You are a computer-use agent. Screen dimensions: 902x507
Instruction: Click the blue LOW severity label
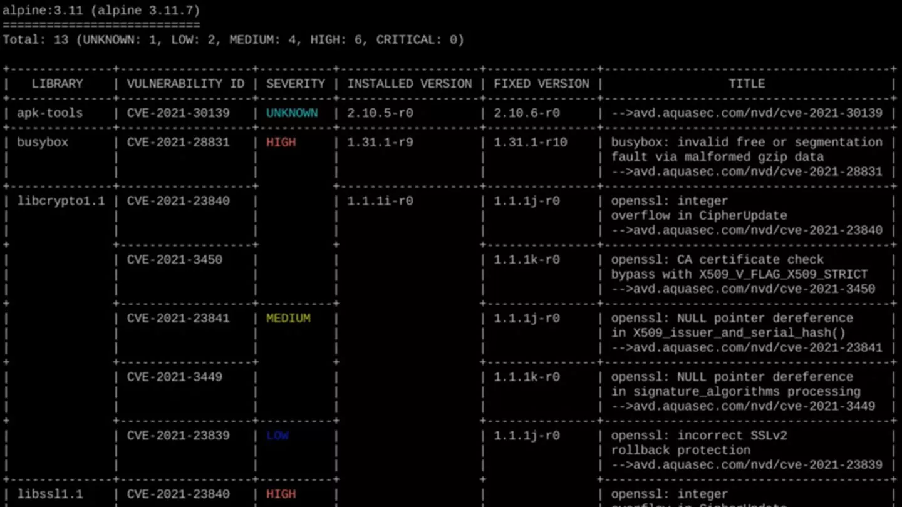pos(277,436)
